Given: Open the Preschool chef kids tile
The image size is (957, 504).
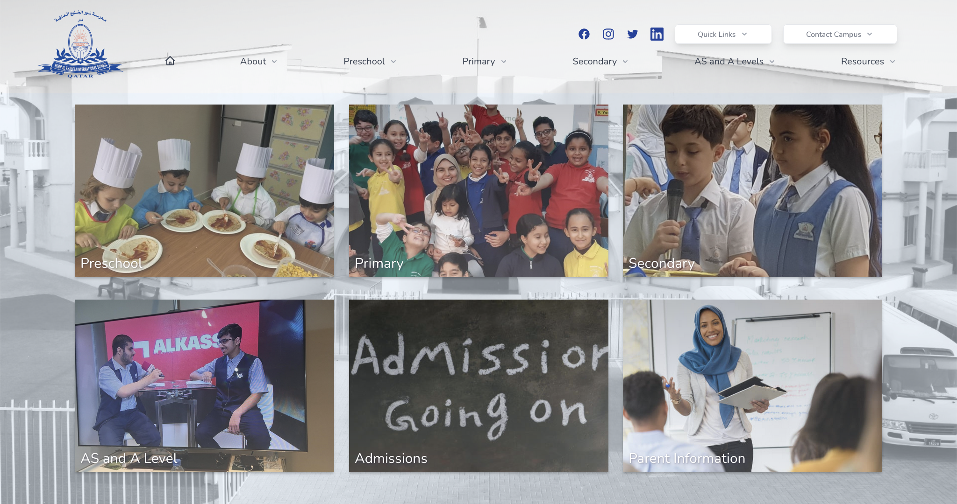Looking at the screenshot, I should click(204, 190).
